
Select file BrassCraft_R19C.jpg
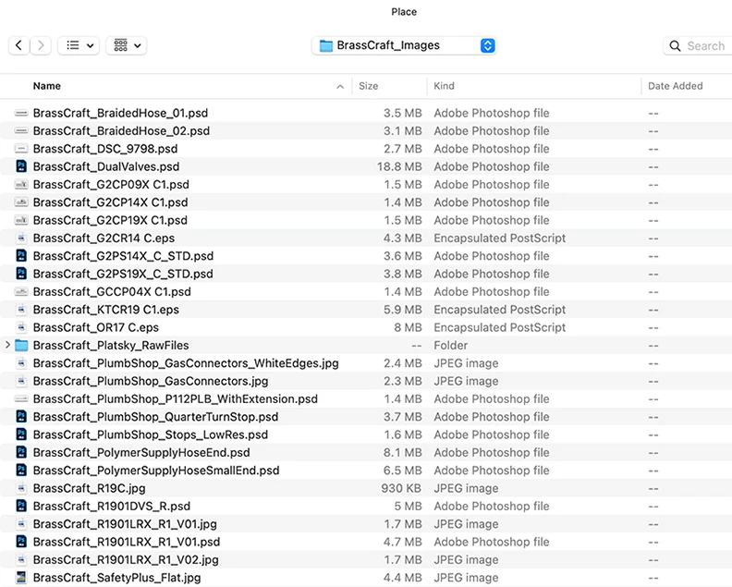tap(89, 488)
